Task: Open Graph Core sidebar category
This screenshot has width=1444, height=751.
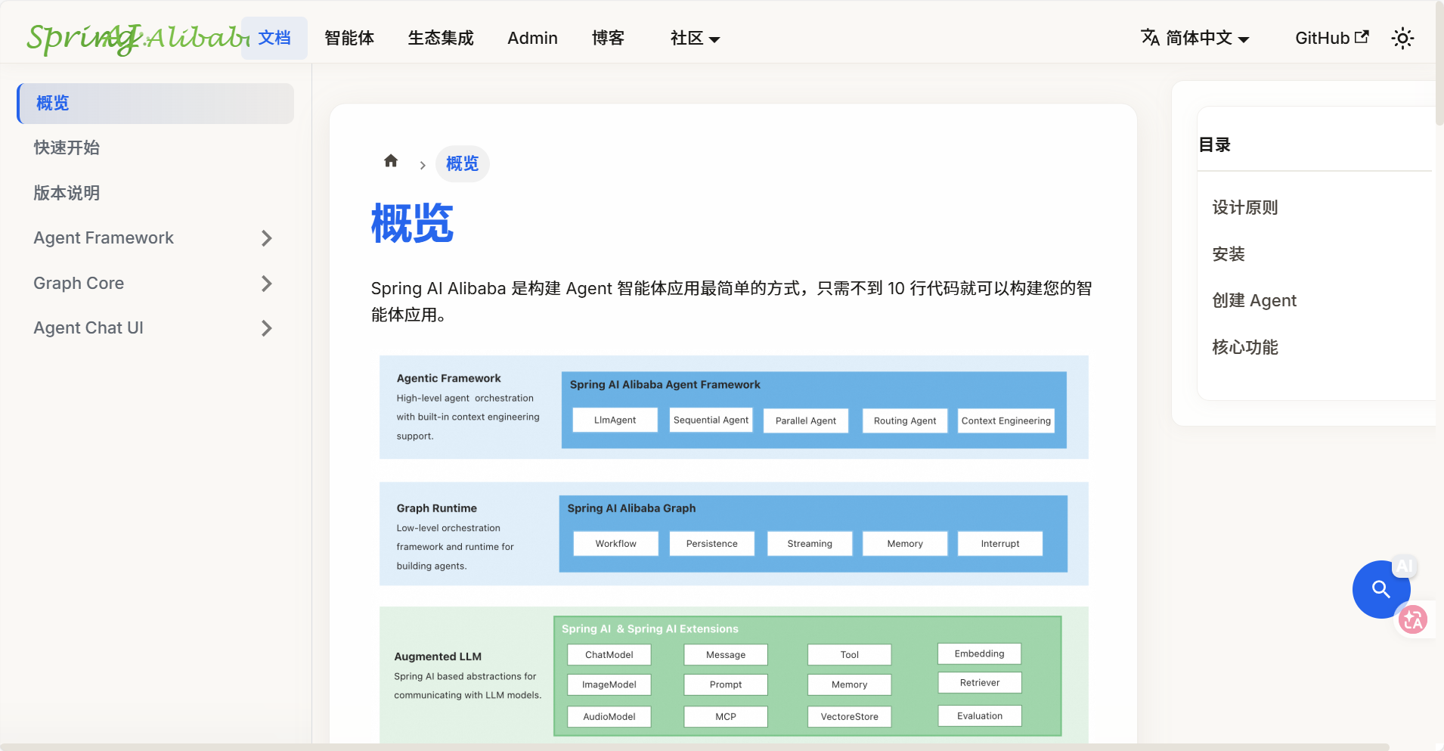Action: coord(79,283)
